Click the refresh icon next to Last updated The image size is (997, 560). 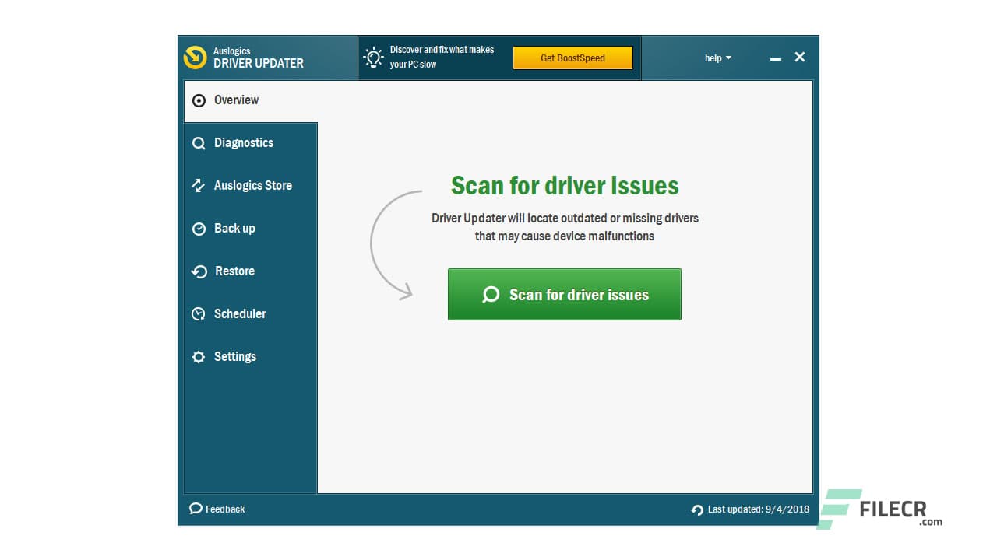coord(696,509)
